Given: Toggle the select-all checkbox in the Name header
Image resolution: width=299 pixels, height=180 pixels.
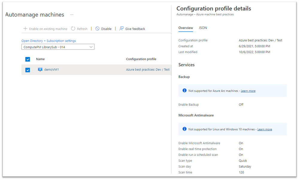Looking at the screenshot, I should pos(28,59).
